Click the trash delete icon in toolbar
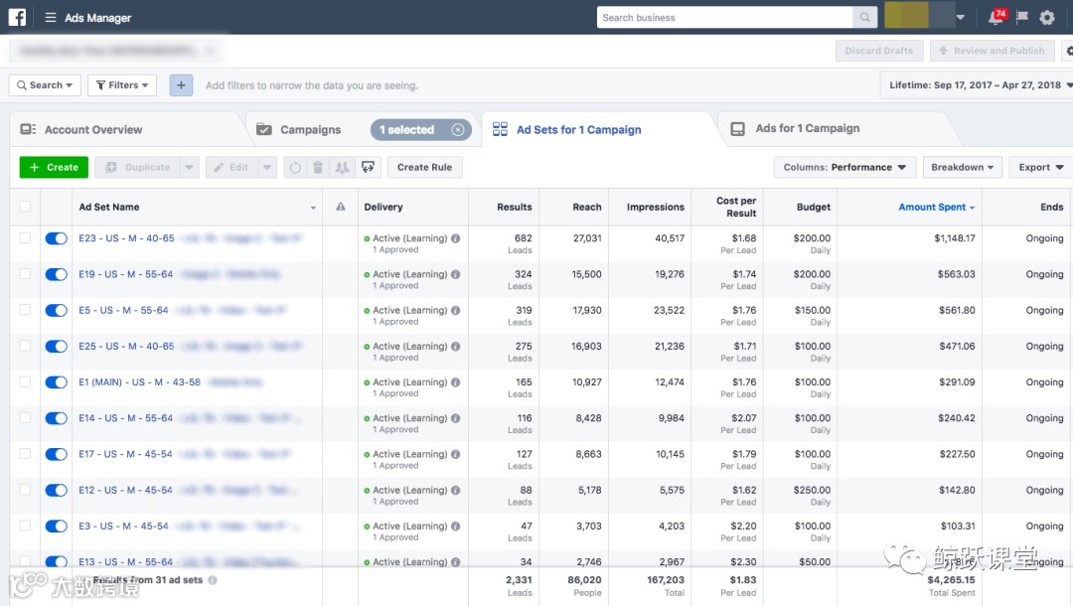This screenshot has height=606, width=1073. tap(318, 167)
